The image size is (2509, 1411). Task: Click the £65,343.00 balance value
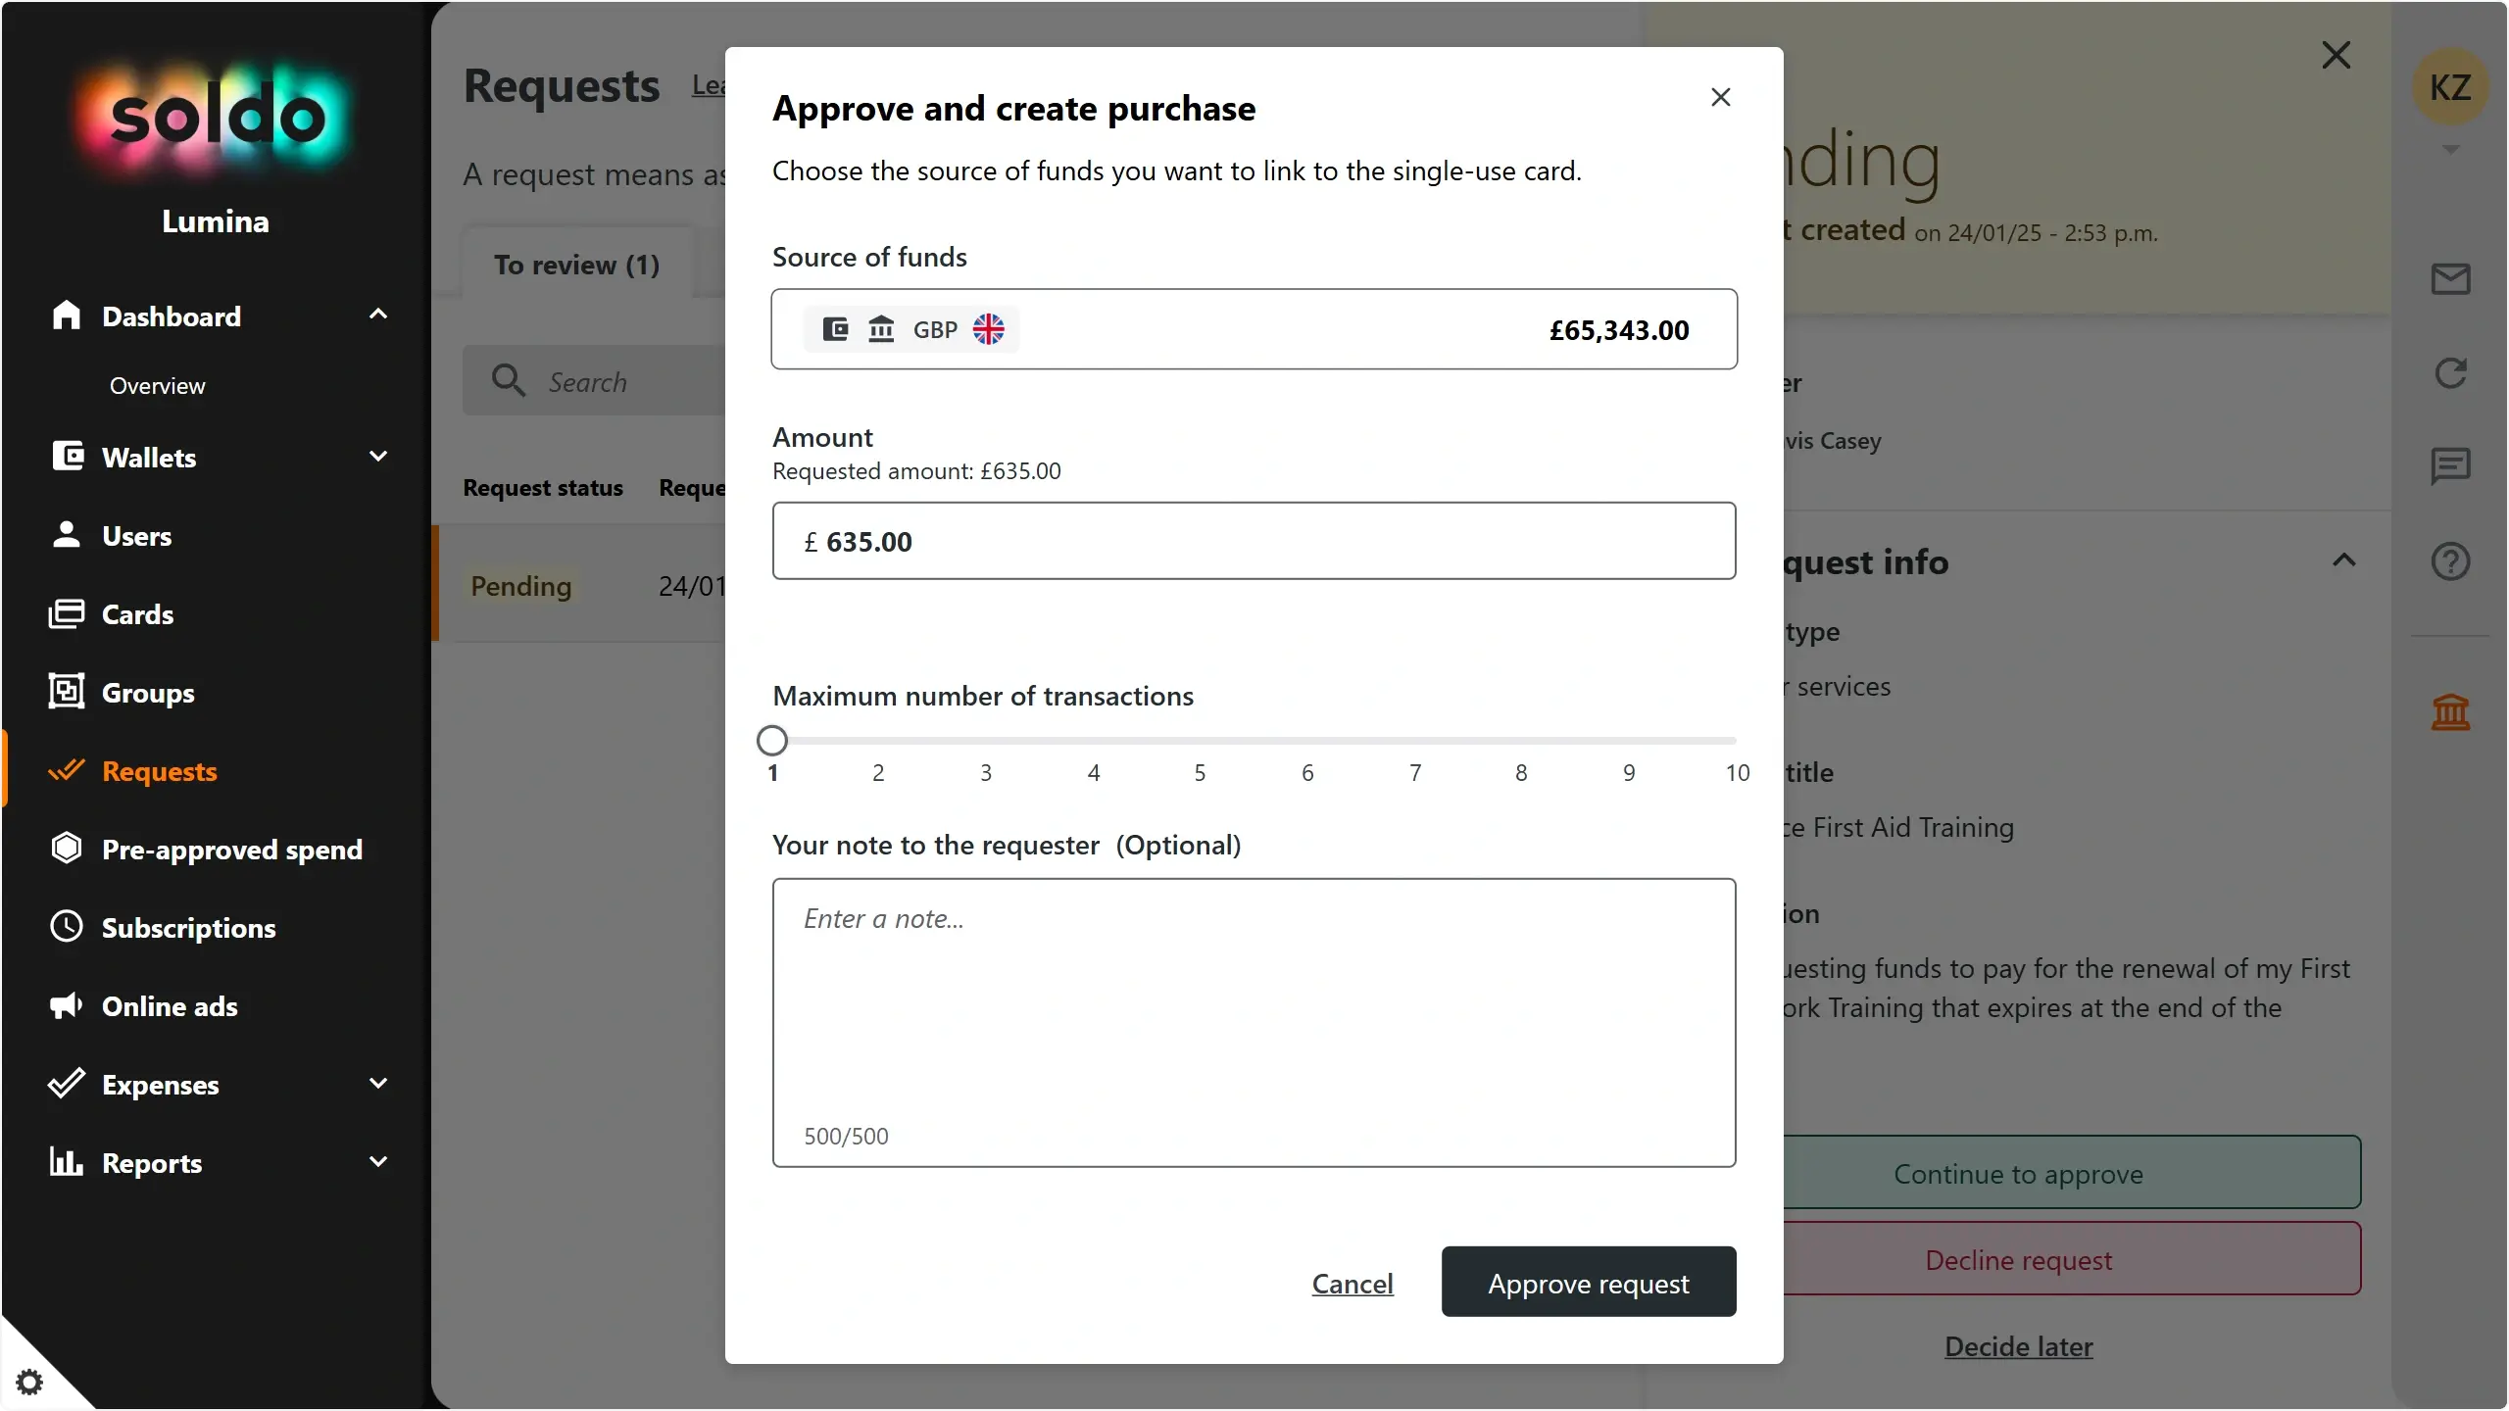coord(1619,329)
